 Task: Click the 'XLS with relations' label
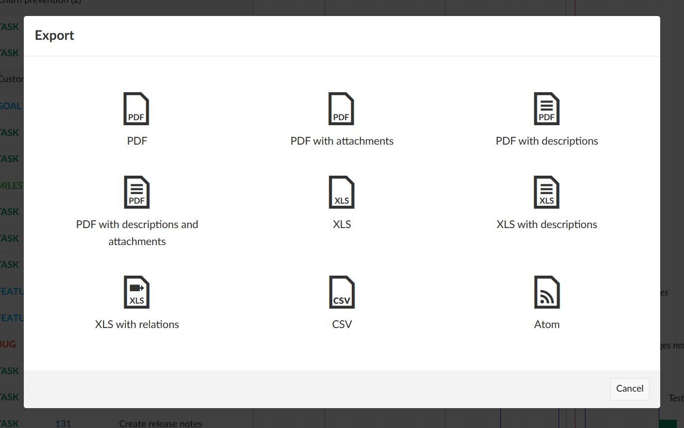coord(137,325)
